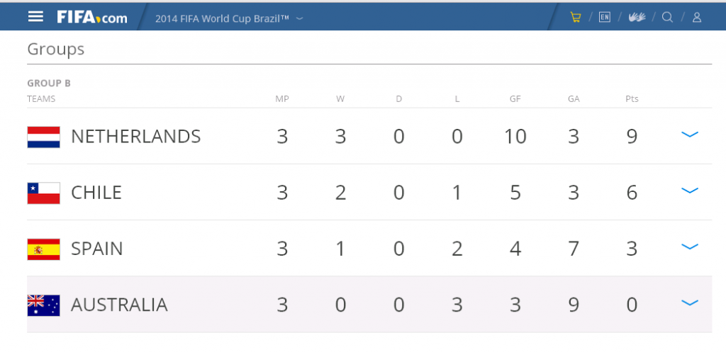Click the SPAIN team name

96,249
